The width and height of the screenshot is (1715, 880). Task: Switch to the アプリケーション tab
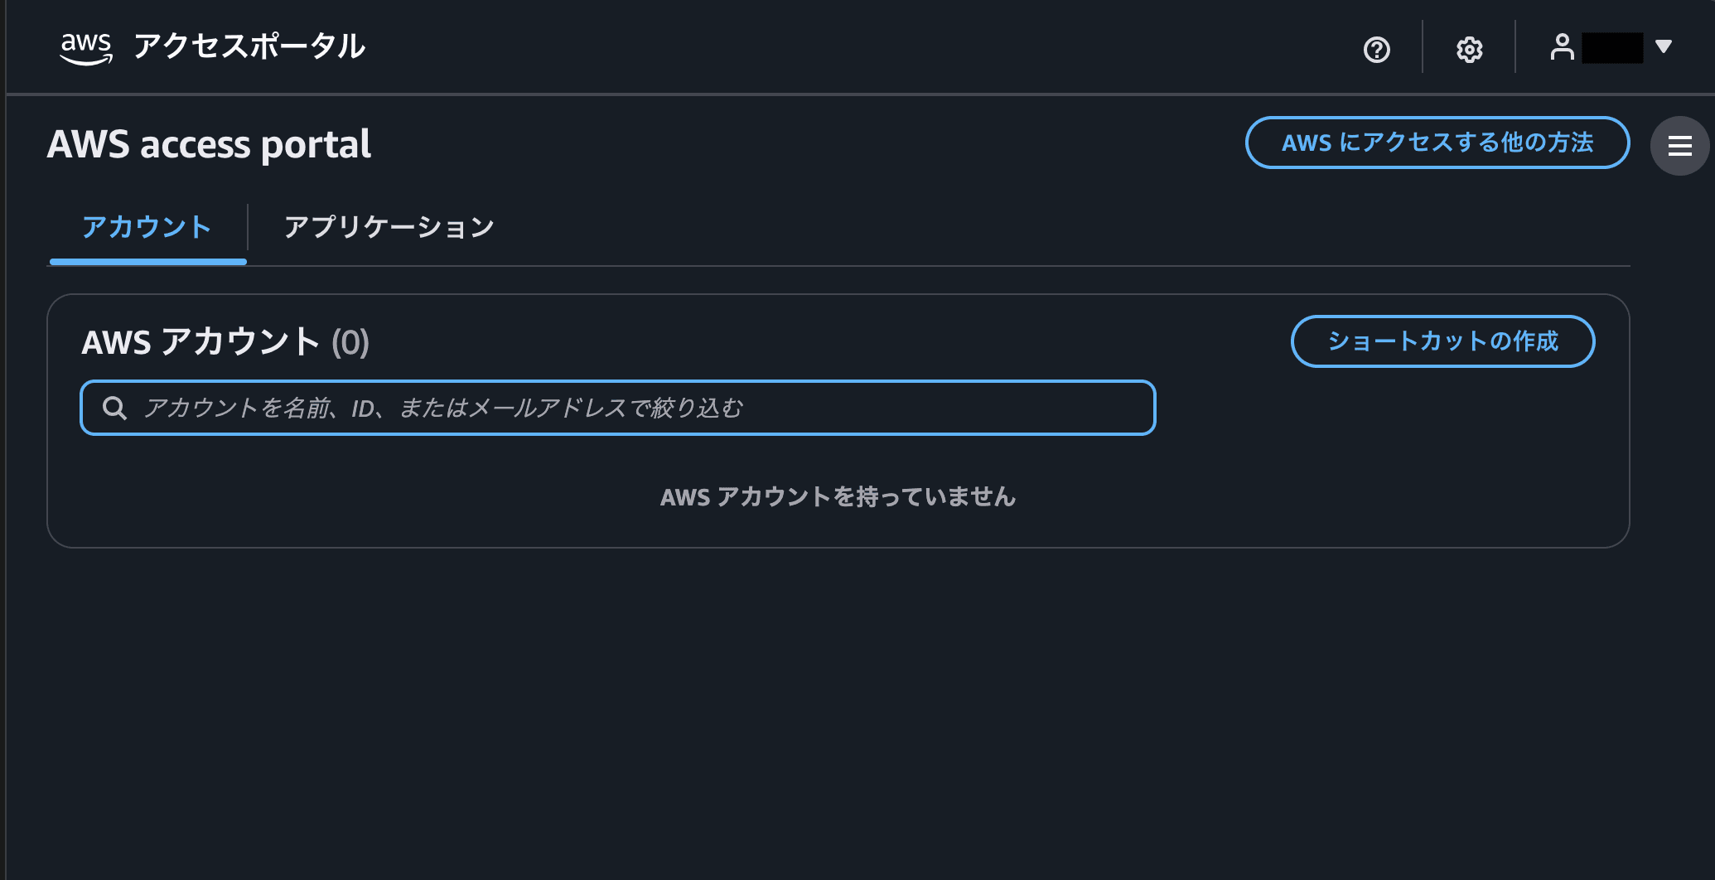coord(389,227)
